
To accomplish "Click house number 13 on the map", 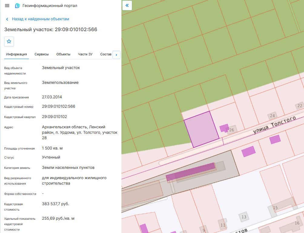I will pos(244,217).
